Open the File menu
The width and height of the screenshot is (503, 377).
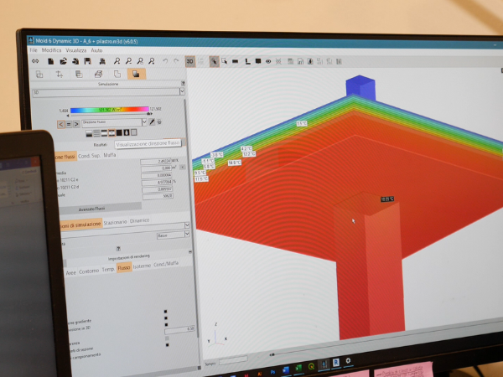tap(34, 50)
